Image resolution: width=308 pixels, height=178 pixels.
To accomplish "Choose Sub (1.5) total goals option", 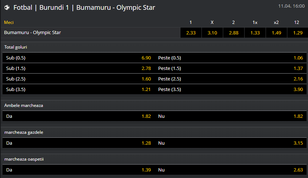I will click(78, 68).
